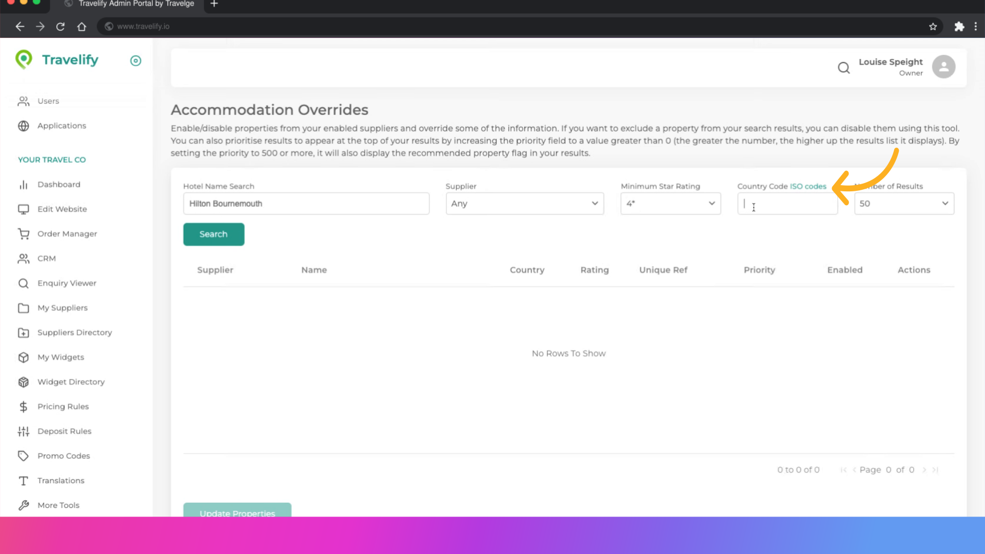Click the Order Manager cart icon
The height and width of the screenshot is (554, 985).
tap(24, 234)
